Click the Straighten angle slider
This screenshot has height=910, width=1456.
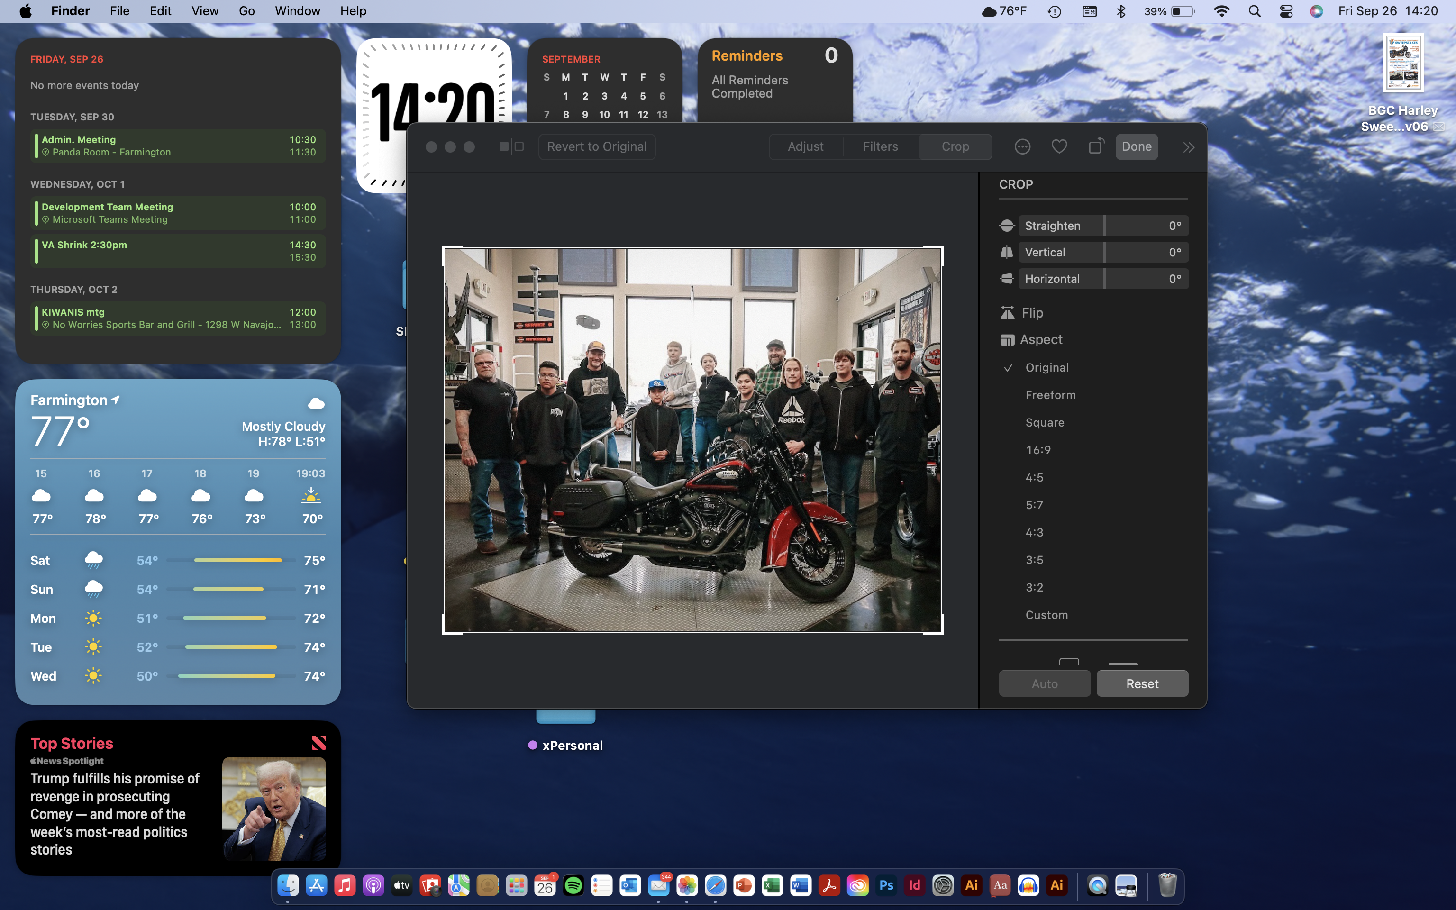[x=1103, y=226]
